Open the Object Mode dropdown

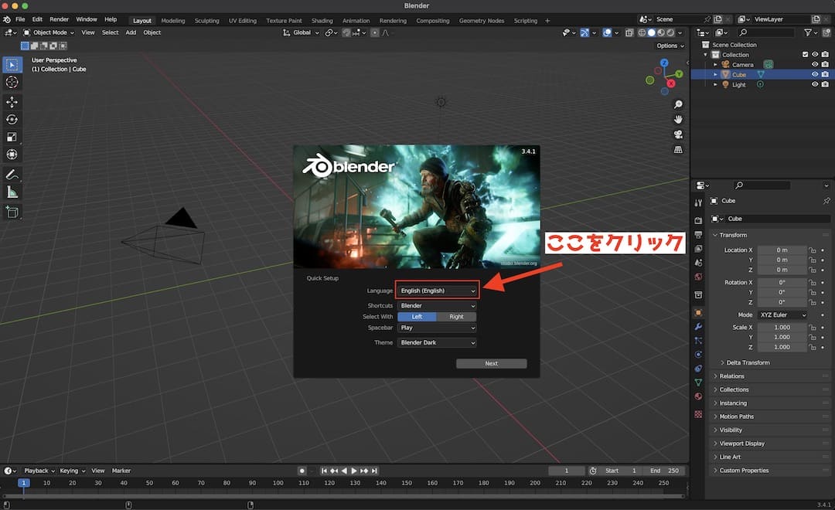pos(49,32)
